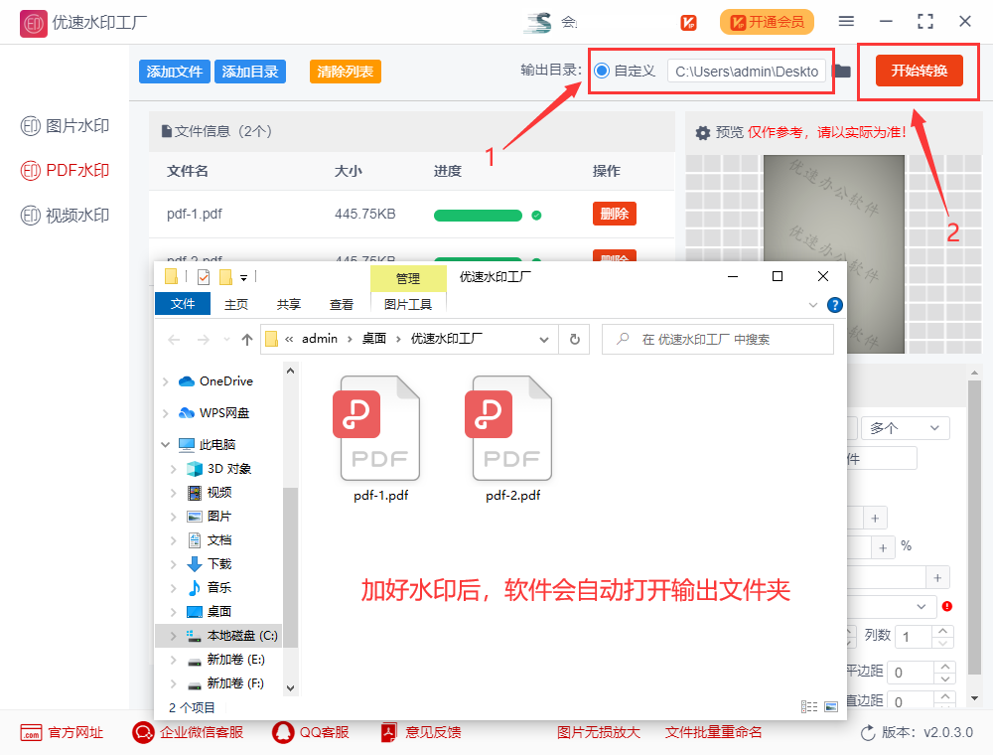Screen dimensions: 993x755
Task: Open the Explorer address bar history dropdown
Action: coord(543,340)
